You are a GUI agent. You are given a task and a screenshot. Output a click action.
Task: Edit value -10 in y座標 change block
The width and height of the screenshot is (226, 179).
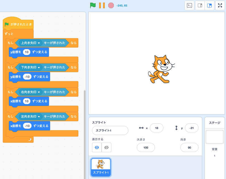coord(27,77)
